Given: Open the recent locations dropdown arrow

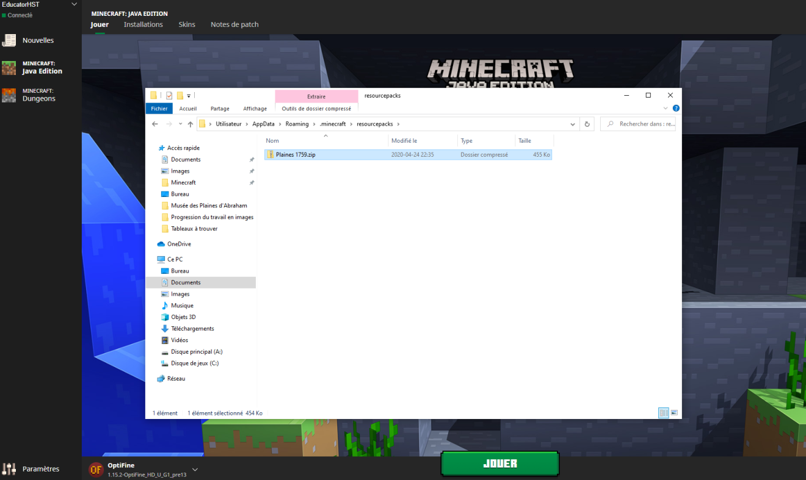Looking at the screenshot, I should click(x=181, y=124).
